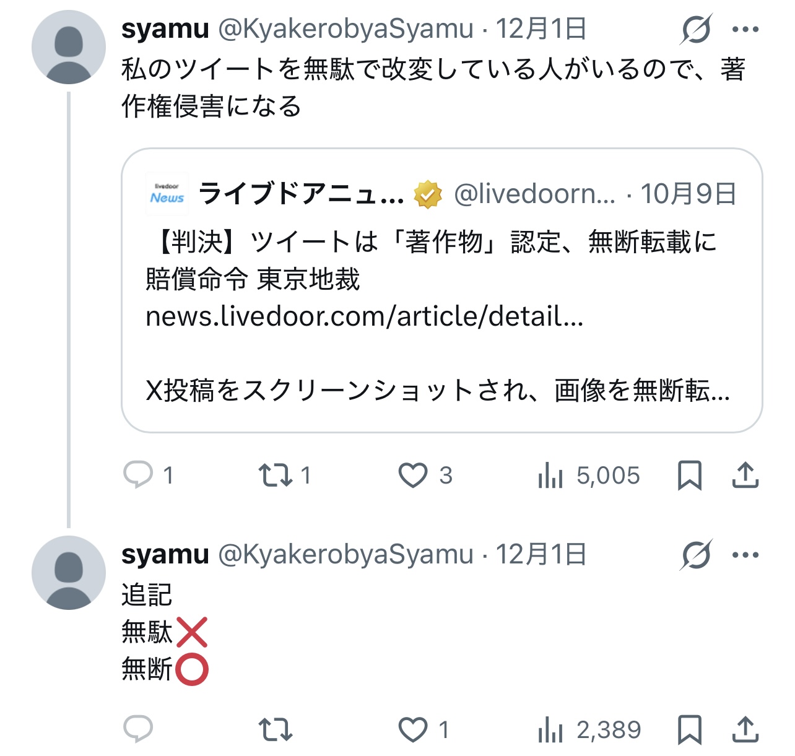
Task: Open more options menu on first tweet
Action: coord(745,29)
